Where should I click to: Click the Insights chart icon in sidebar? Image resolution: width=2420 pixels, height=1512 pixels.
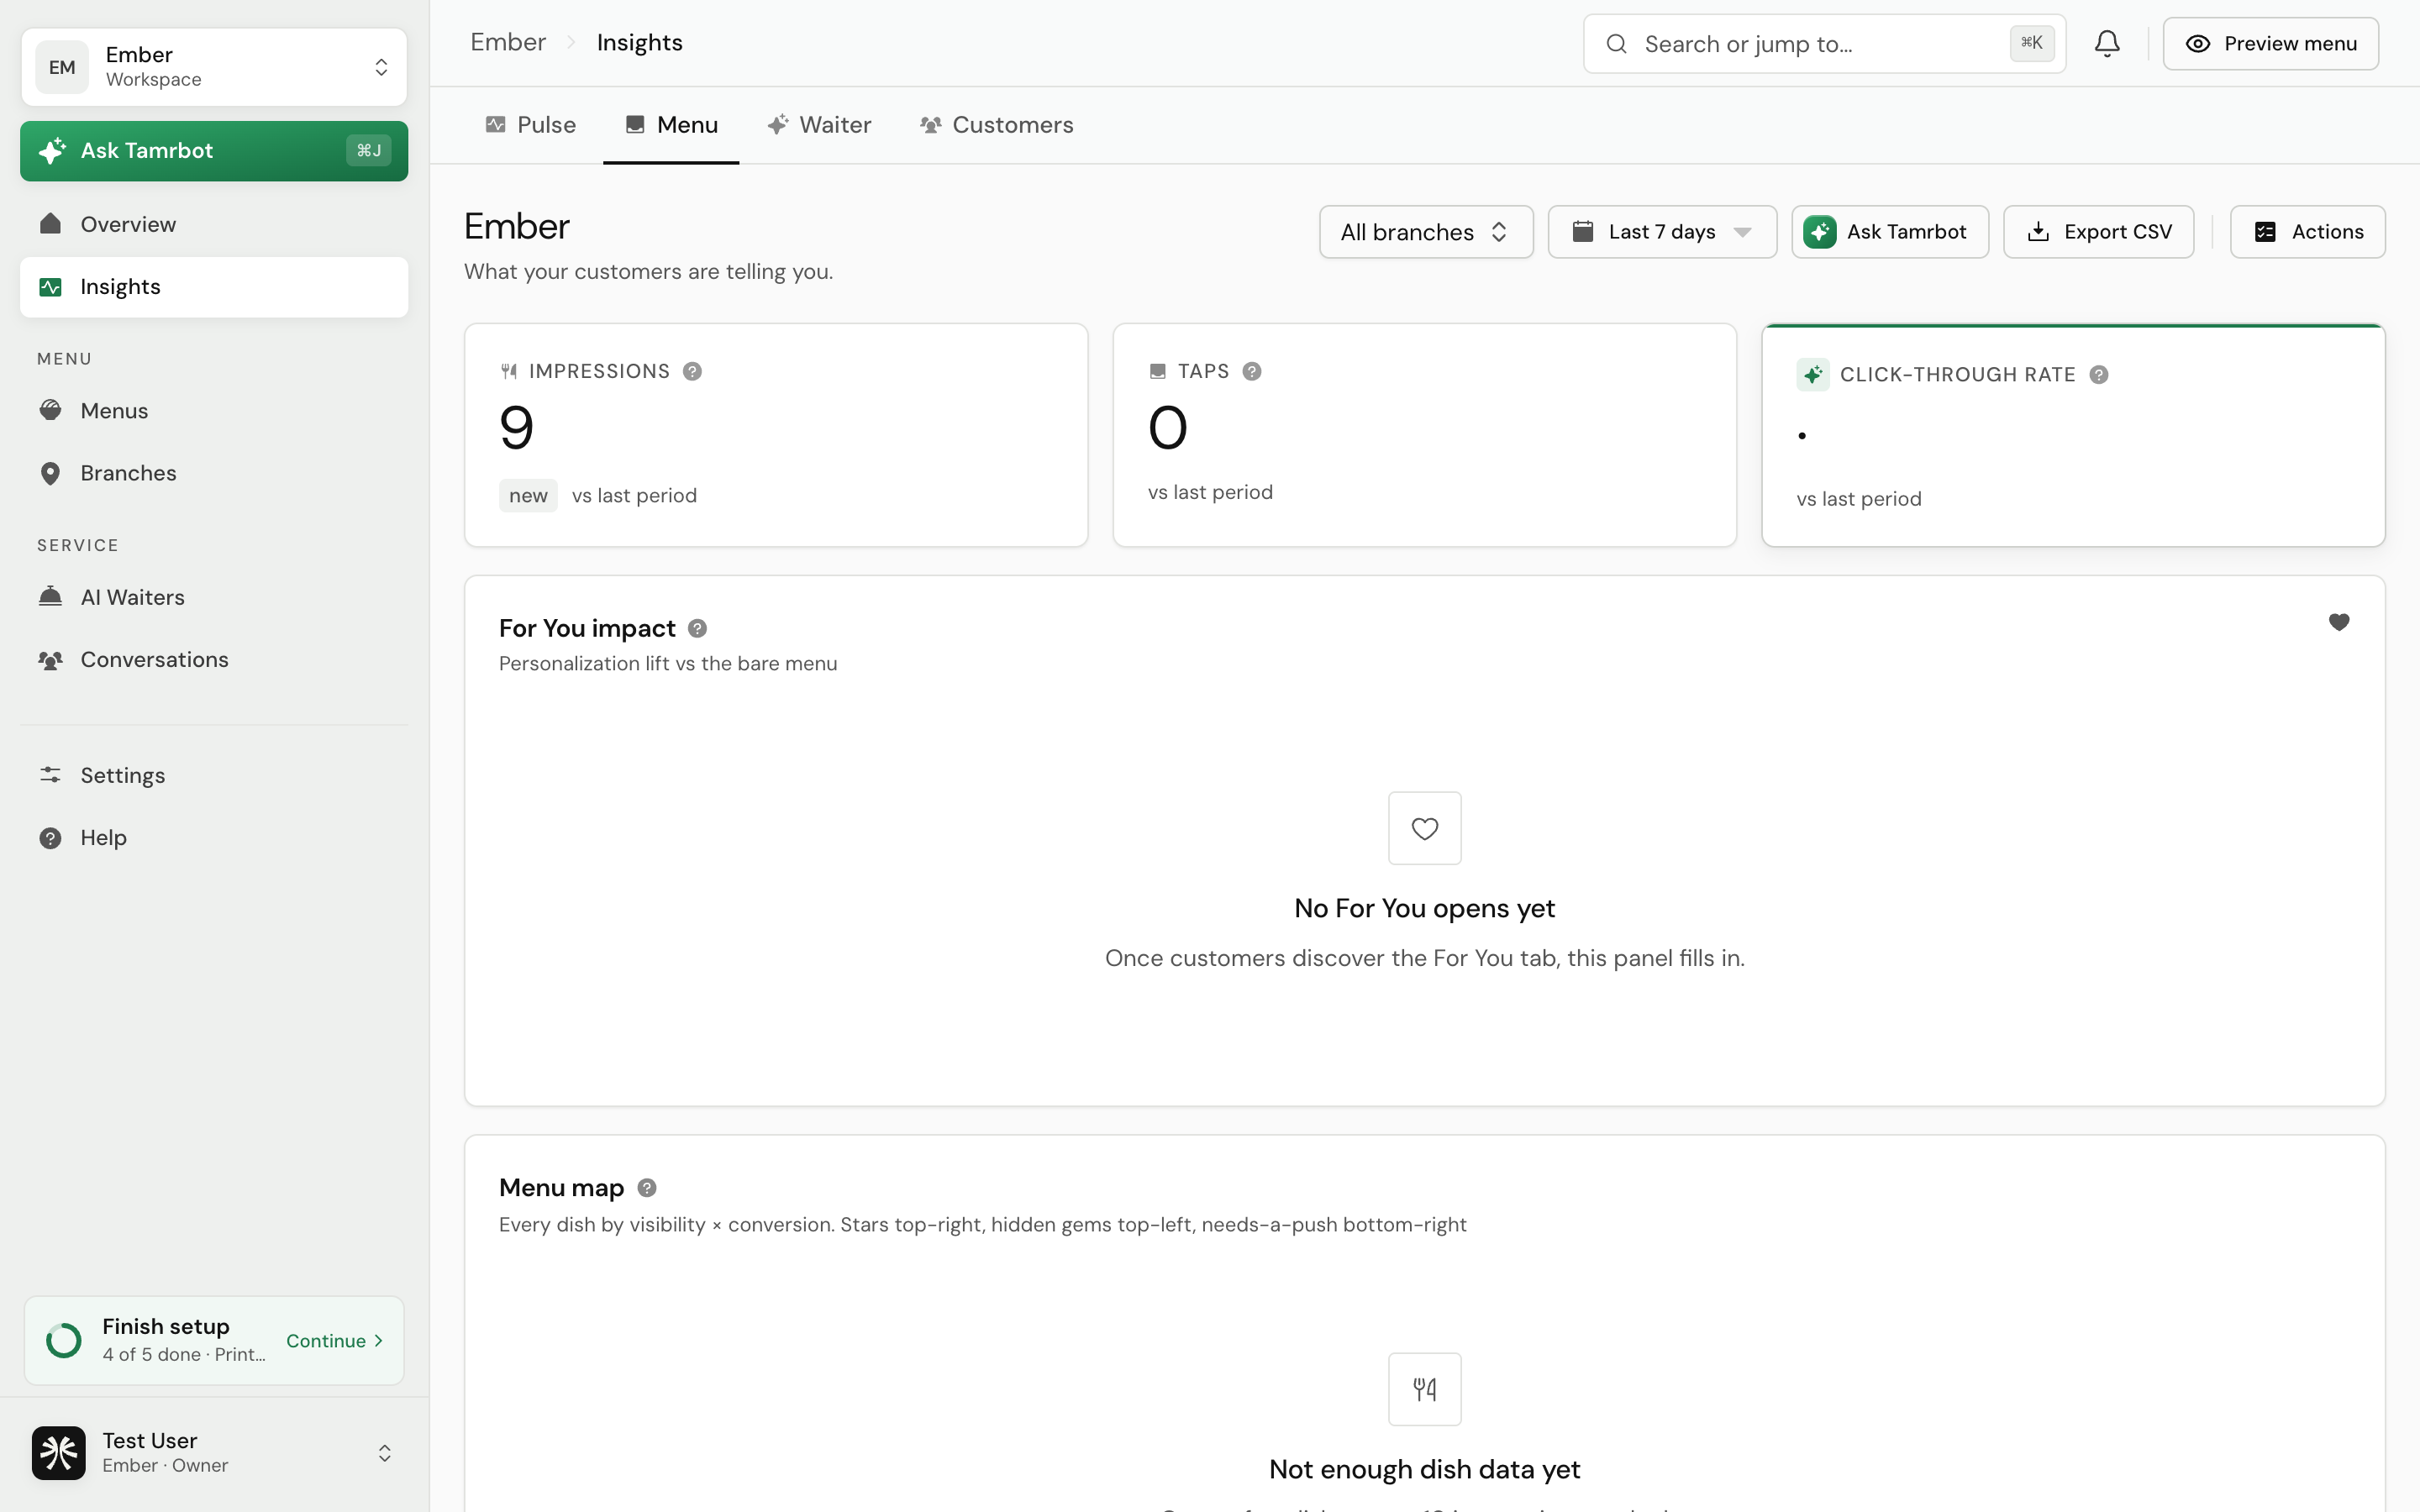[50, 287]
